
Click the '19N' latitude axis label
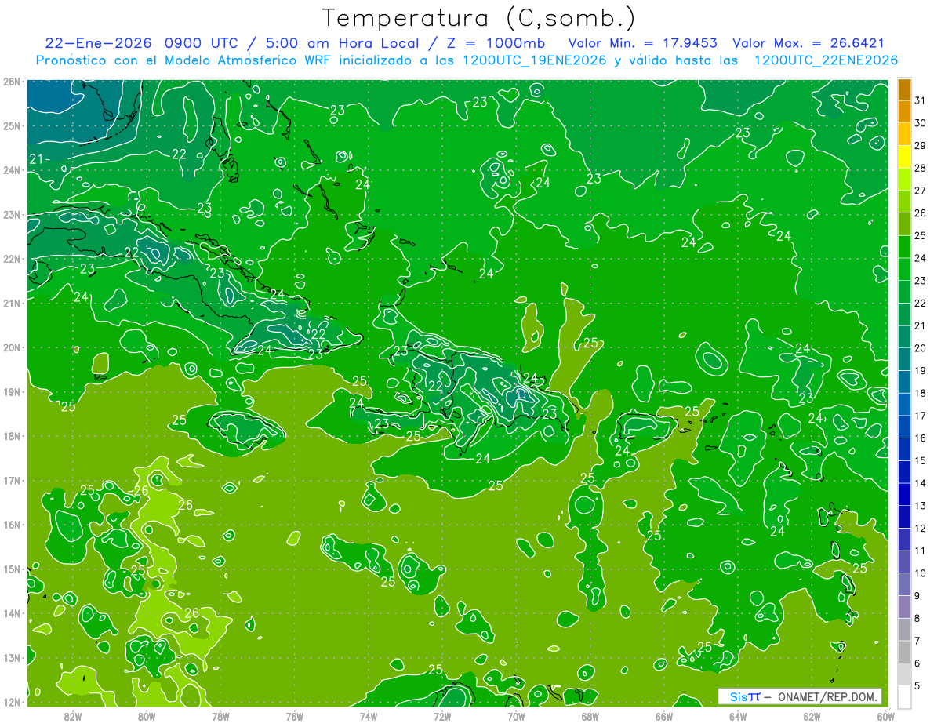click(x=12, y=392)
